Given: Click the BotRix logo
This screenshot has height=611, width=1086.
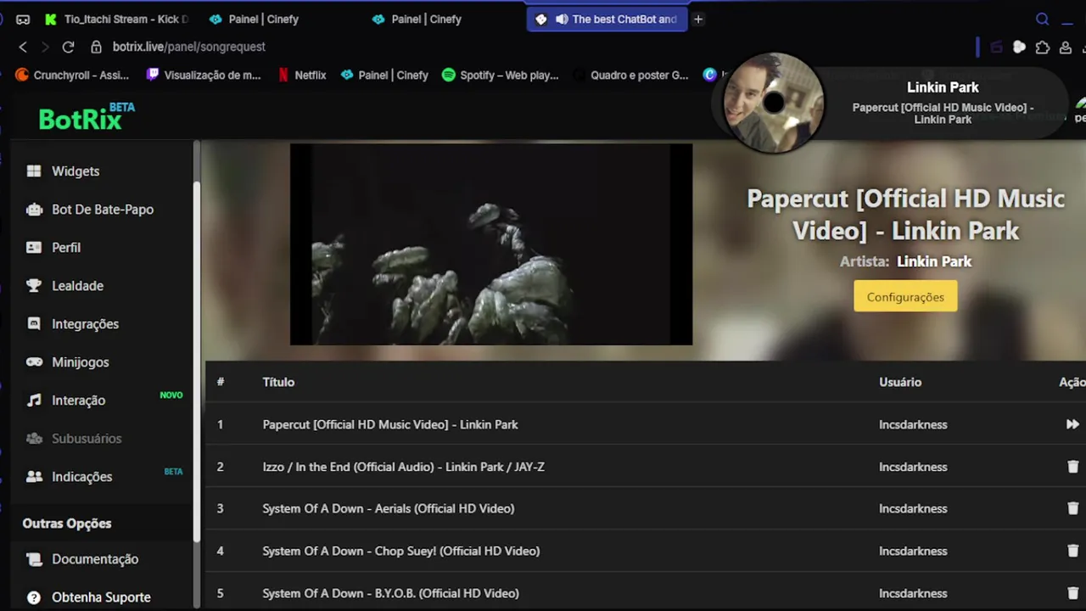Looking at the screenshot, I should 86,117.
